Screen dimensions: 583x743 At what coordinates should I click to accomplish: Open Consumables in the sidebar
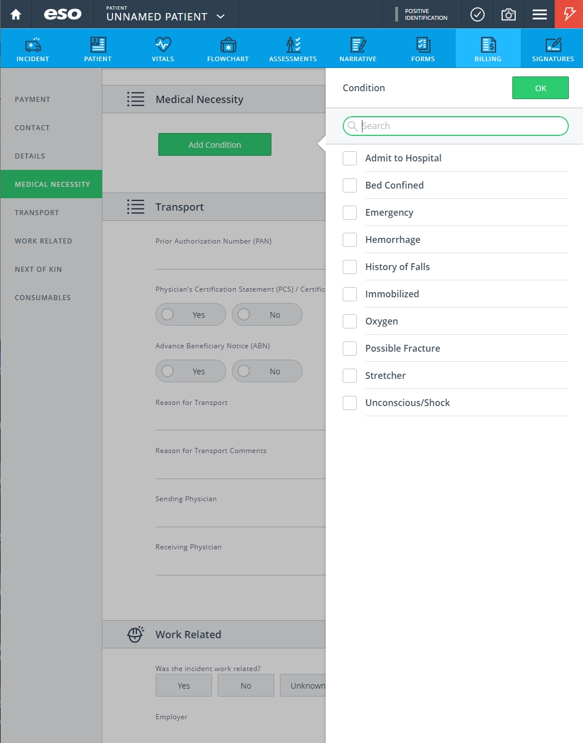click(x=43, y=297)
